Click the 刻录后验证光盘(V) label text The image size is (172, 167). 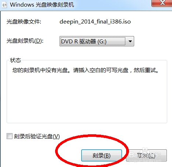pos(37,136)
